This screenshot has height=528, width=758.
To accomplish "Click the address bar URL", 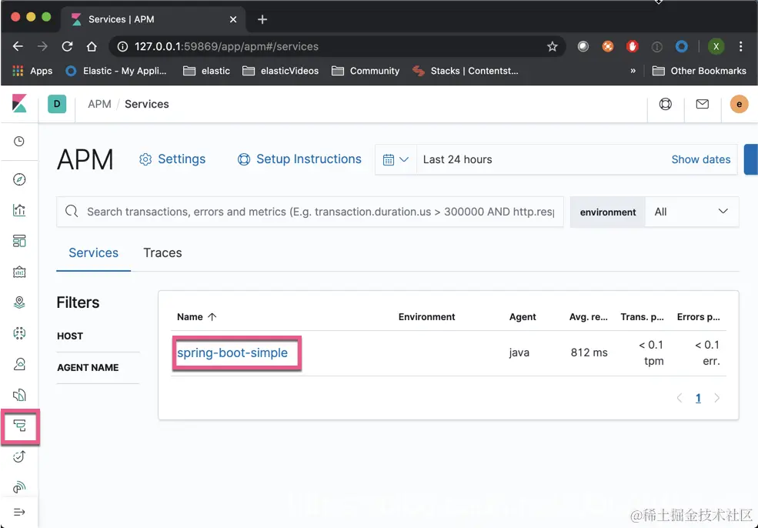I will (x=226, y=46).
